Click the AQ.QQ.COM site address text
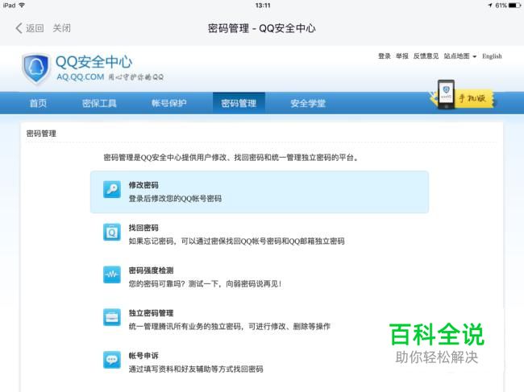The width and height of the screenshot is (524, 392). pyautogui.click(x=81, y=76)
